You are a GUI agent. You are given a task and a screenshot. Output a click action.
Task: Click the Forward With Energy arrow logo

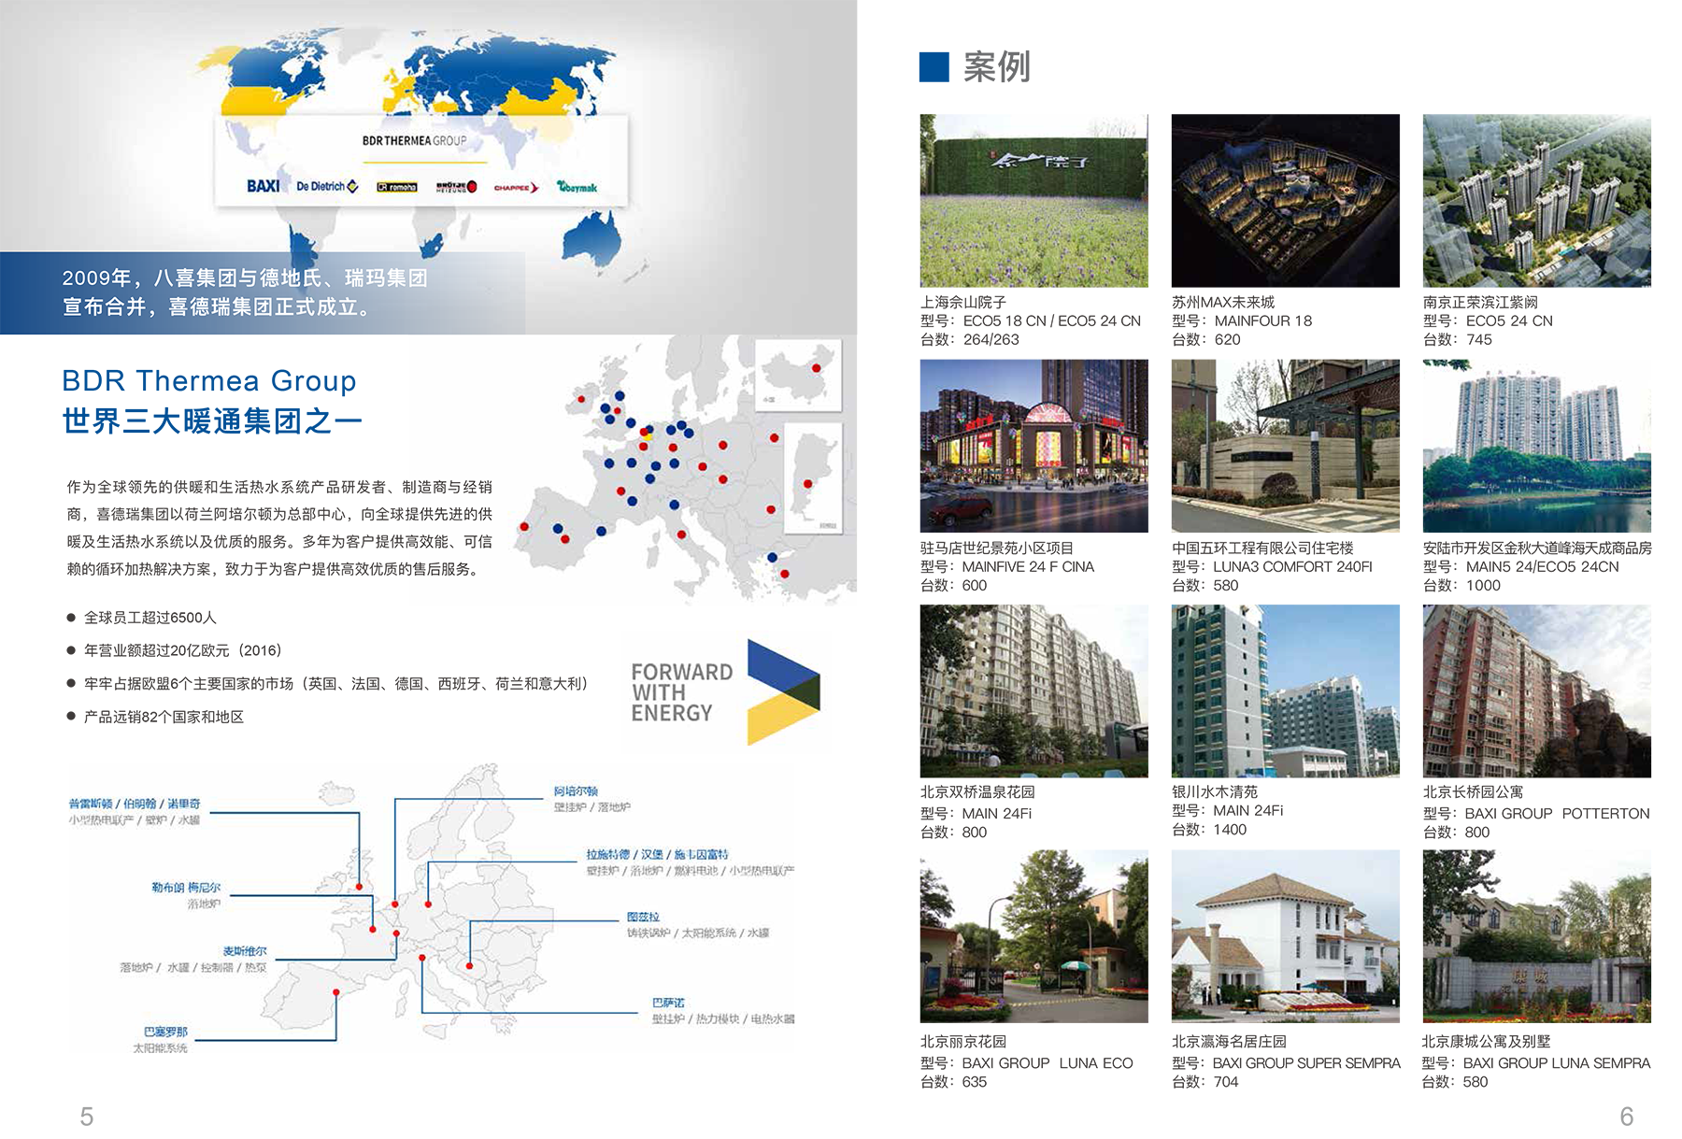(783, 691)
